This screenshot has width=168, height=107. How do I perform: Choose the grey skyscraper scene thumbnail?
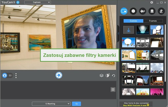click(x=128, y=92)
